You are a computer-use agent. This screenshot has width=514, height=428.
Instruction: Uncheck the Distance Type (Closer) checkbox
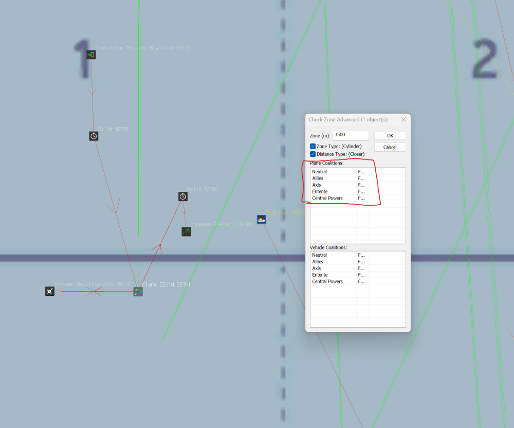tap(313, 154)
